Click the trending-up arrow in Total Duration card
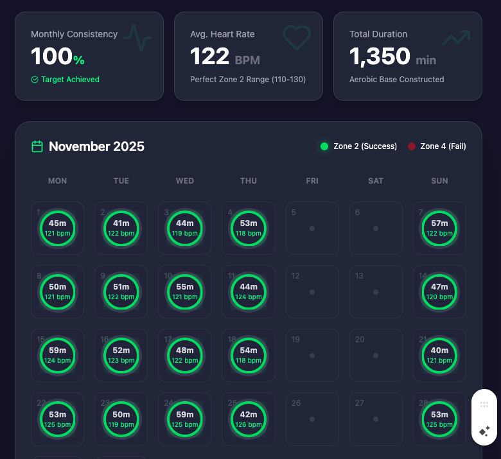The image size is (501, 459). pos(456,38)
